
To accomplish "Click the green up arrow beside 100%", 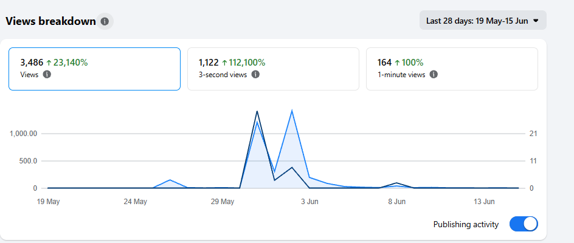I will pos(397,63).
